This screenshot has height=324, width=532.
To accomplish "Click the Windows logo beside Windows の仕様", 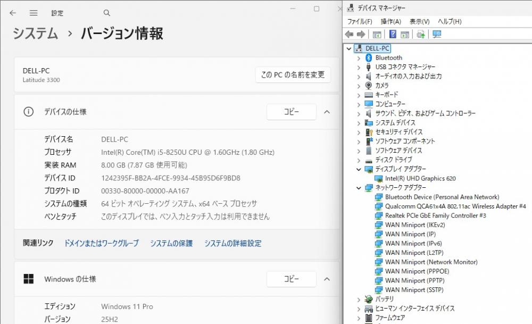I will pos(29,279).
